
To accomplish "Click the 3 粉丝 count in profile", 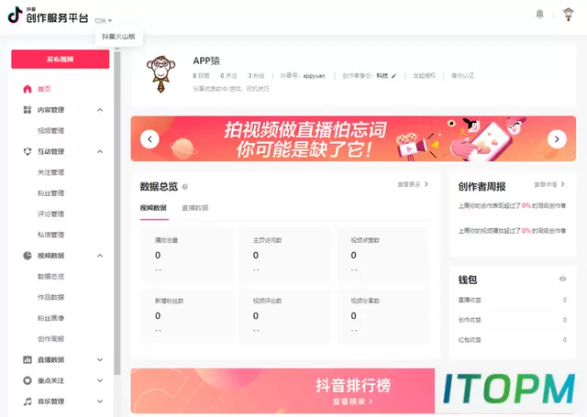I will pyautogui.click(x=257, y=76).
